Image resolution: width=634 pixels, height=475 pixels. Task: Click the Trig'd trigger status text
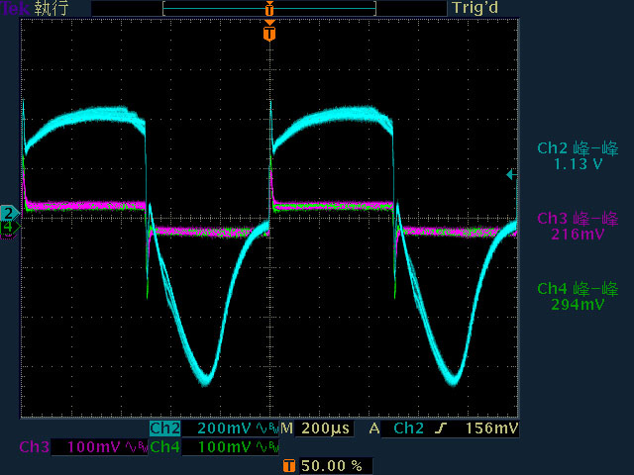[x=475, y=8]
